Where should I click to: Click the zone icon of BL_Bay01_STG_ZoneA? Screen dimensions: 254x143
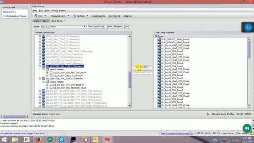tap(159, 51)
